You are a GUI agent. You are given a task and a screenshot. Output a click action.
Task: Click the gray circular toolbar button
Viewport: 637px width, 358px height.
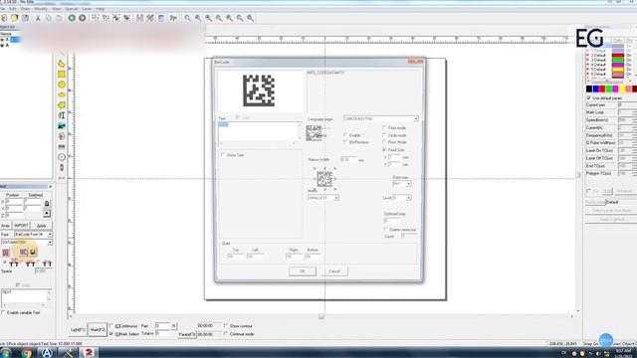(x=82, y=18)
